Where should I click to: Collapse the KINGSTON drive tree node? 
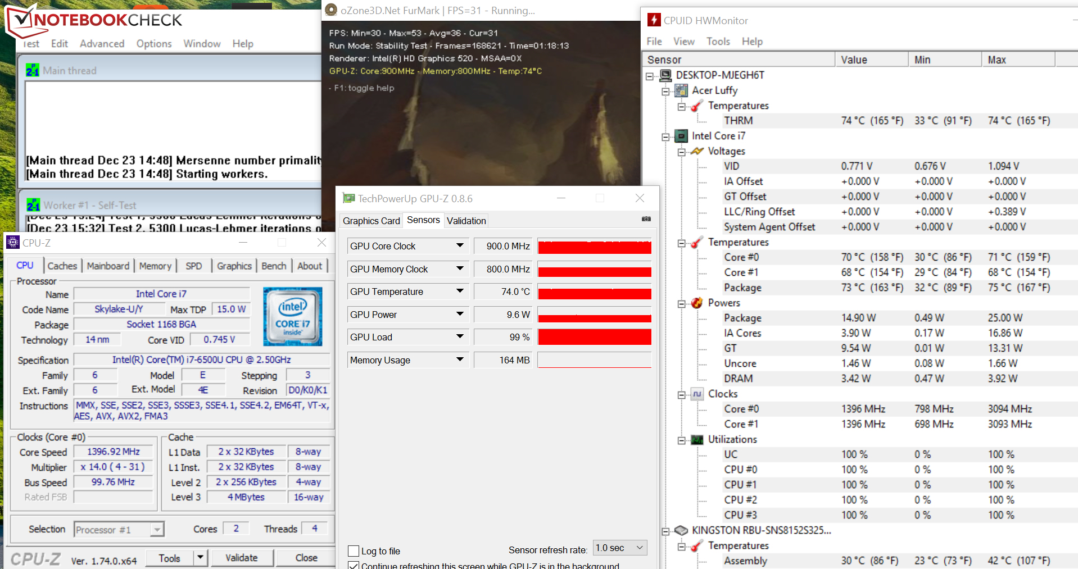pos(665,531)
